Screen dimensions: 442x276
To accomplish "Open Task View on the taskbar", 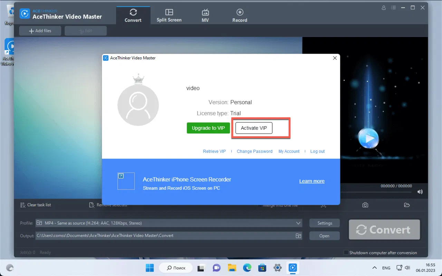I will point(201,268).
